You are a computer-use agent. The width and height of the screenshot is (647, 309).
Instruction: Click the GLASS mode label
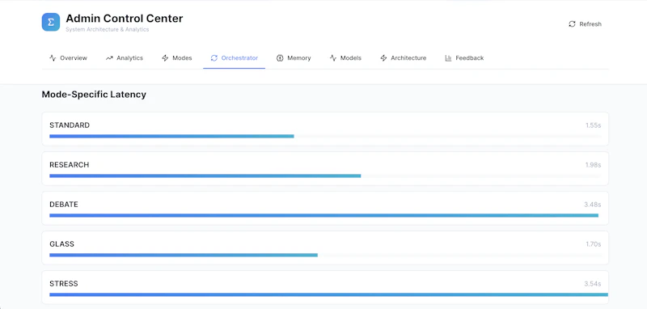point(62,243)
